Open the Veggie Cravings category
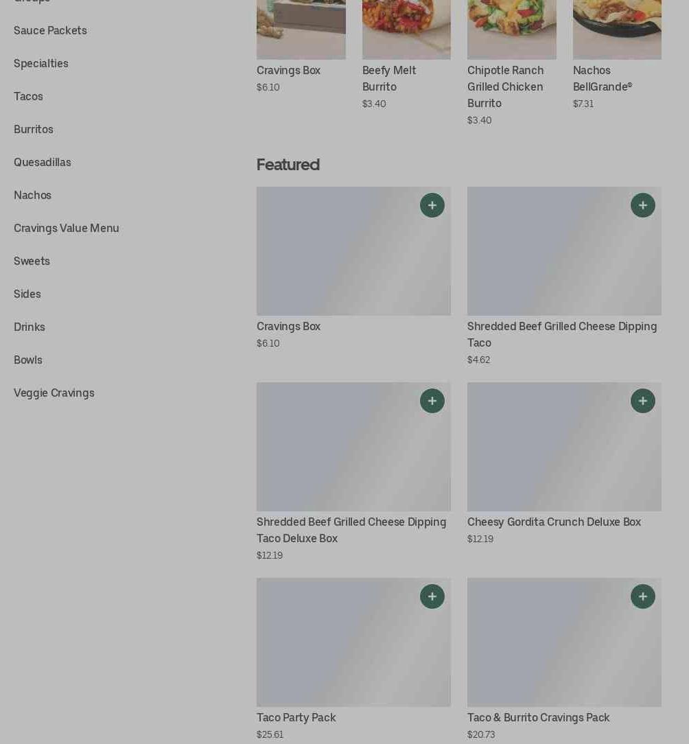Image resolution: width=689 pixels, height=744 pixels. 54,393
